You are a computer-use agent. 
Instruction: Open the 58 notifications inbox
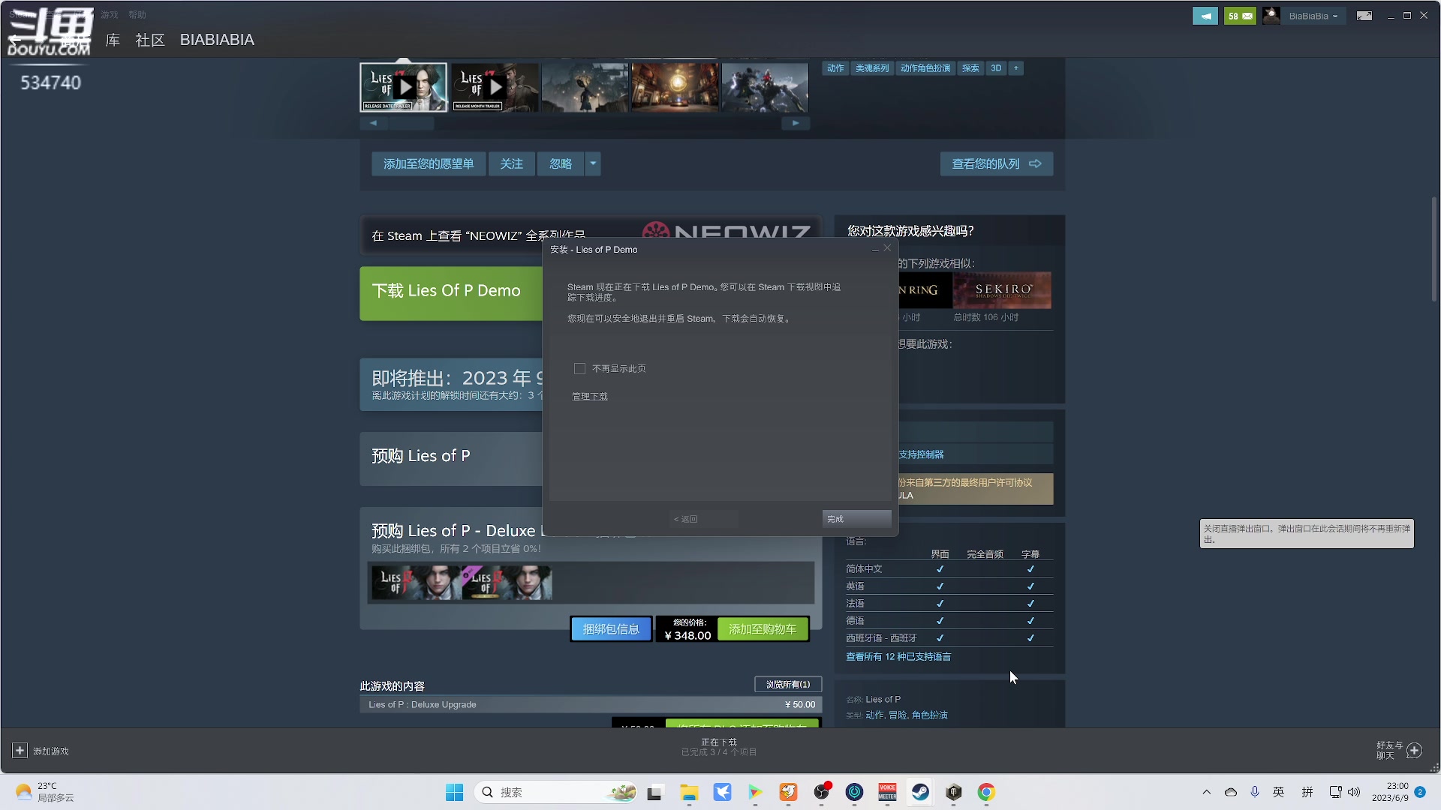[x=1240, y=16]
